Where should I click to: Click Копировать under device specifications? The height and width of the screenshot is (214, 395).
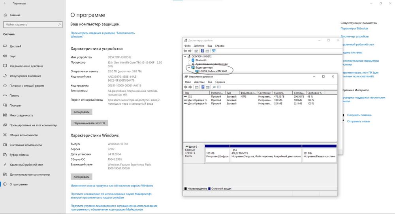(x=81, y=112)
